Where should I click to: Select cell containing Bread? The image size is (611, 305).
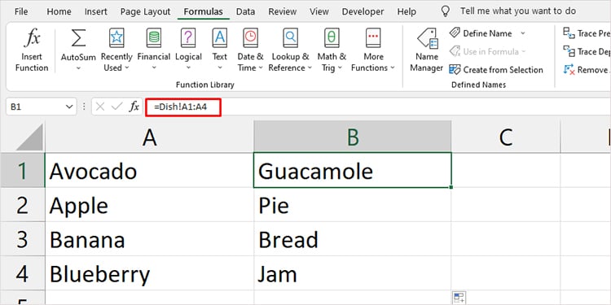point(352,239)
